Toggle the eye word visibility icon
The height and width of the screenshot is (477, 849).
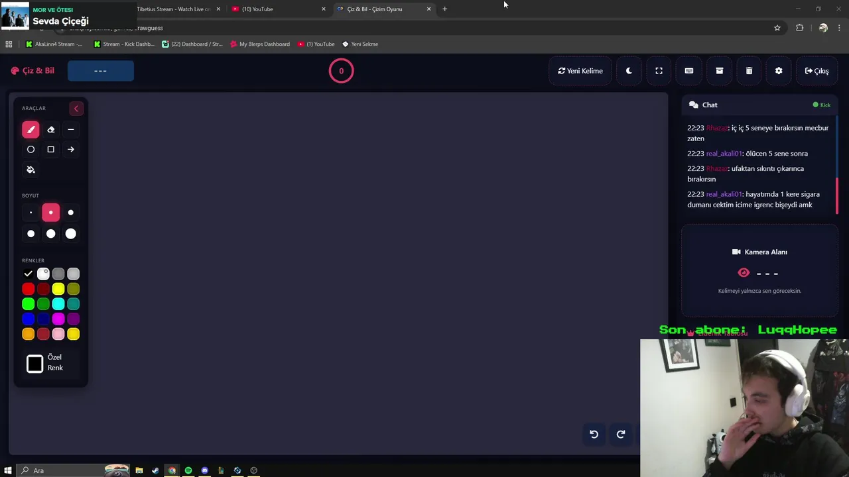[x=744, y=273]
